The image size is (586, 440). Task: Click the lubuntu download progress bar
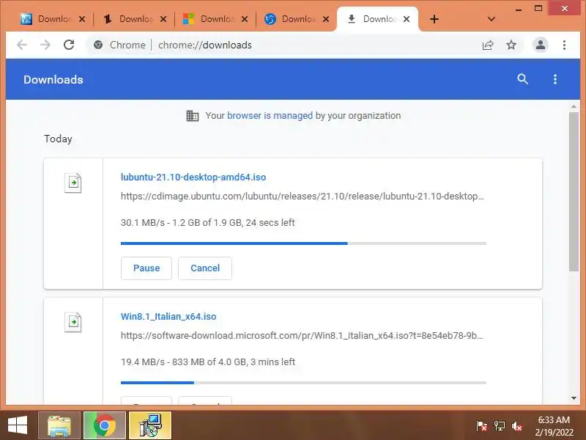tap(303, 243)
